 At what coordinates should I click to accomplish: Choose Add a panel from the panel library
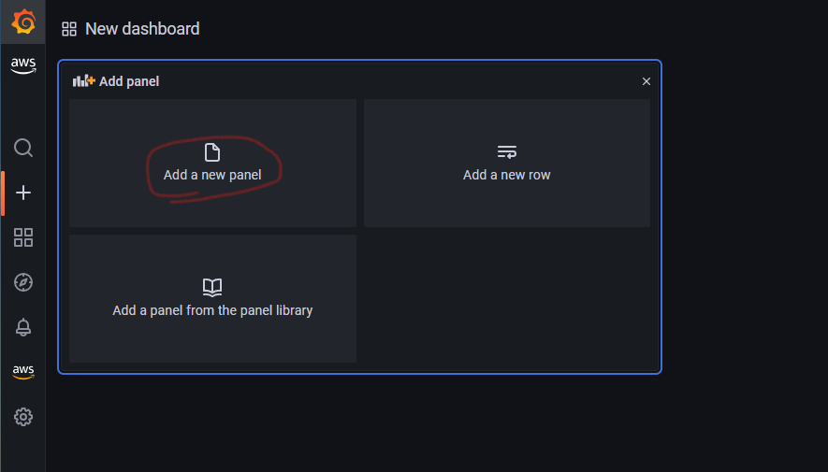tap(212, 298)
